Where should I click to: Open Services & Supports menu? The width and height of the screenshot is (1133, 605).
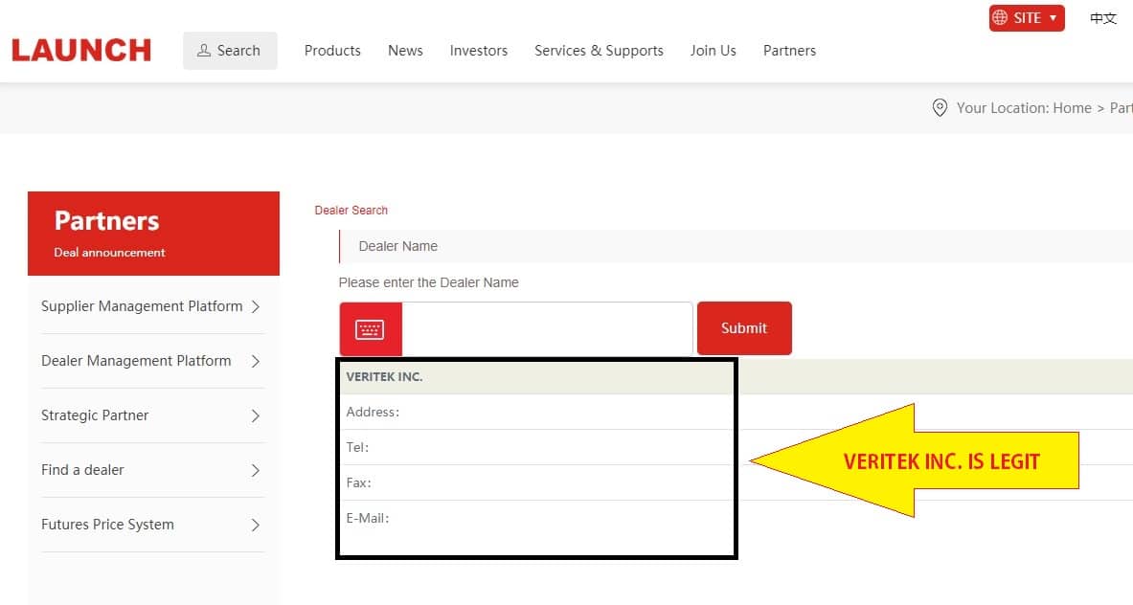click(x=599, y=51)
